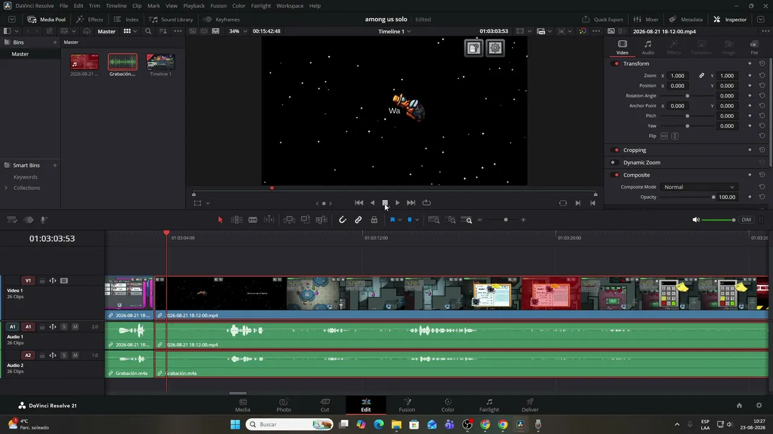
Task: Click the Full Extent Zoom icon
Action: click(434, 220)
